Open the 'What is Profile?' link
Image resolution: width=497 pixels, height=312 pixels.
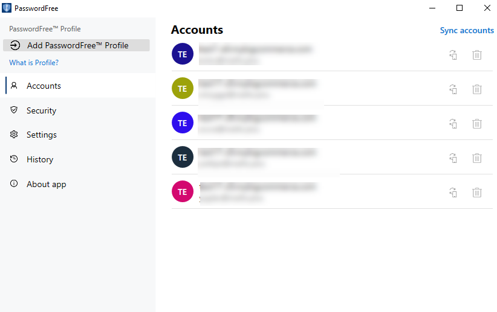click(x=34, y=63)
